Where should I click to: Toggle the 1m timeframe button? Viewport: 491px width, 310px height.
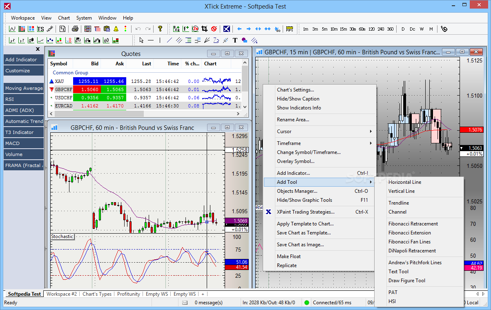click(x=306, y=29)
